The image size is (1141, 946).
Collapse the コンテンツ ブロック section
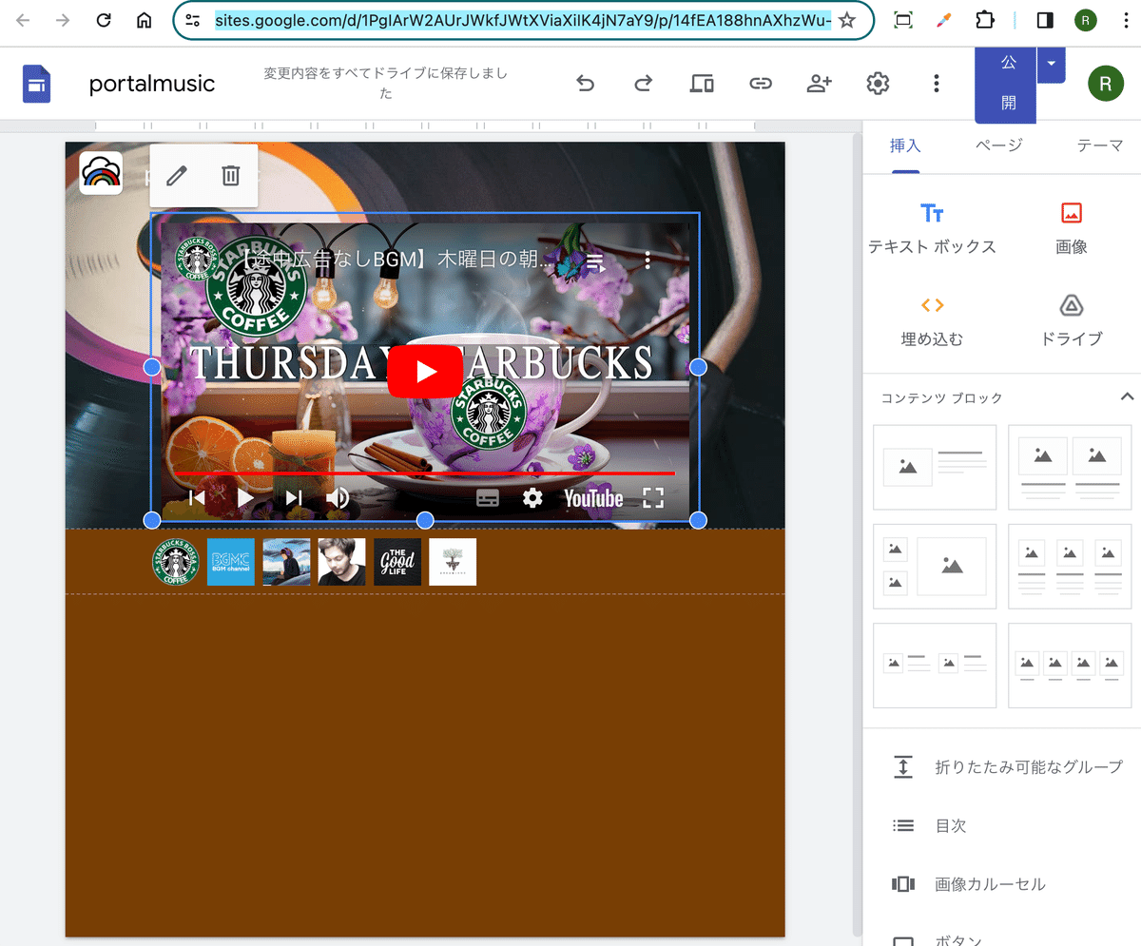1128,396
